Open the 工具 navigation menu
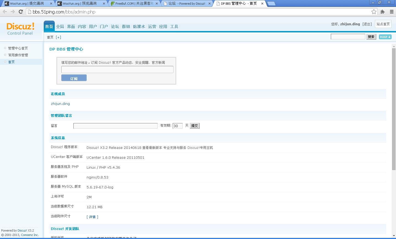 (174, 26)
